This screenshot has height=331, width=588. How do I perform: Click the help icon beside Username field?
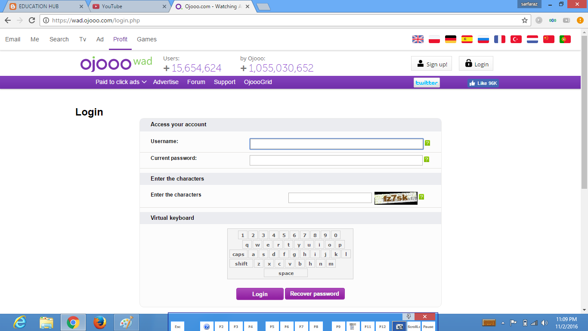[x=427, y=143]
